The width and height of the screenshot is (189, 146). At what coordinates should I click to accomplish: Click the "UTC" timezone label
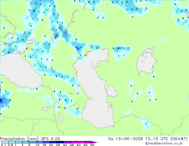click(164, 139)
